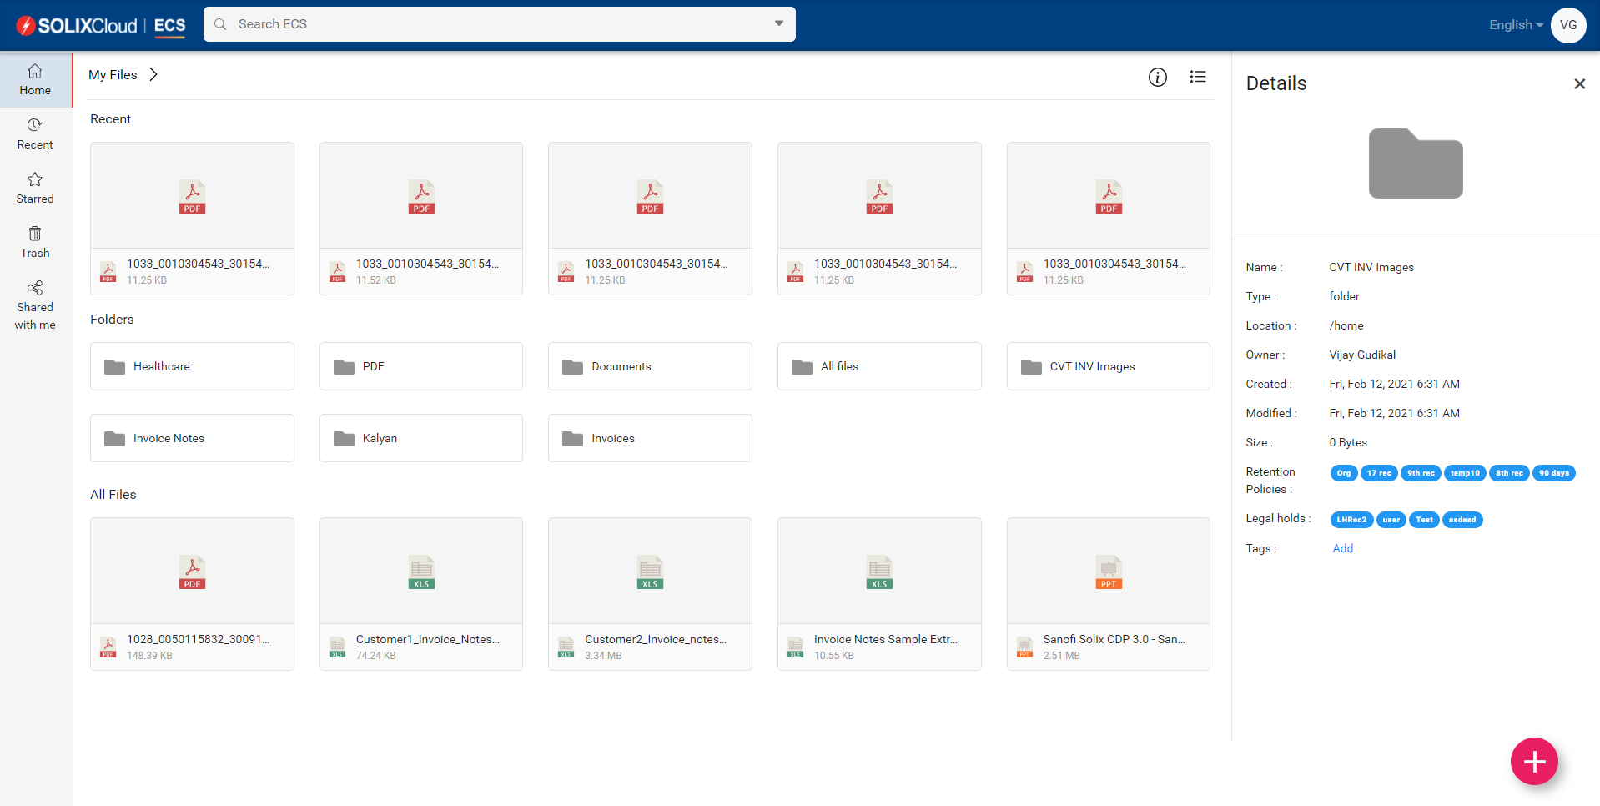Expand the My Files breadcrumb chevron

tap(153, 74)
